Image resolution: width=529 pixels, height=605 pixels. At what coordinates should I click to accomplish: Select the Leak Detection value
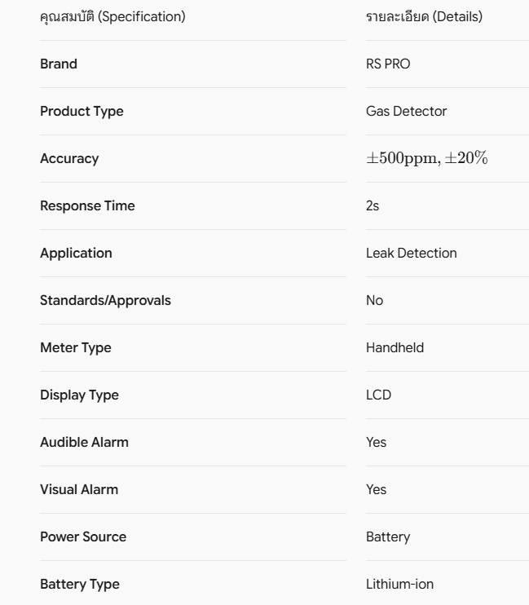pos(412,253)
